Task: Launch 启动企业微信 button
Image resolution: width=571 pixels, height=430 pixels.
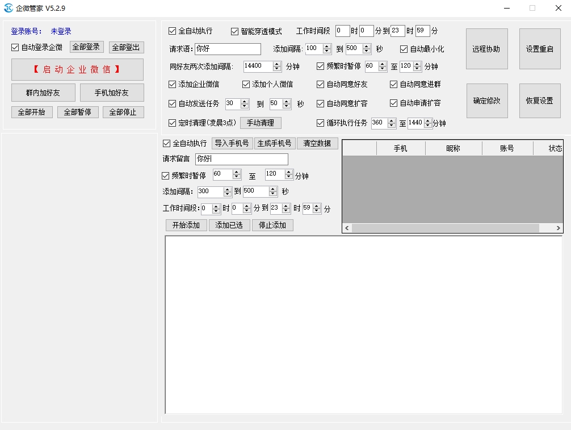Action: (x=77, y=69)
